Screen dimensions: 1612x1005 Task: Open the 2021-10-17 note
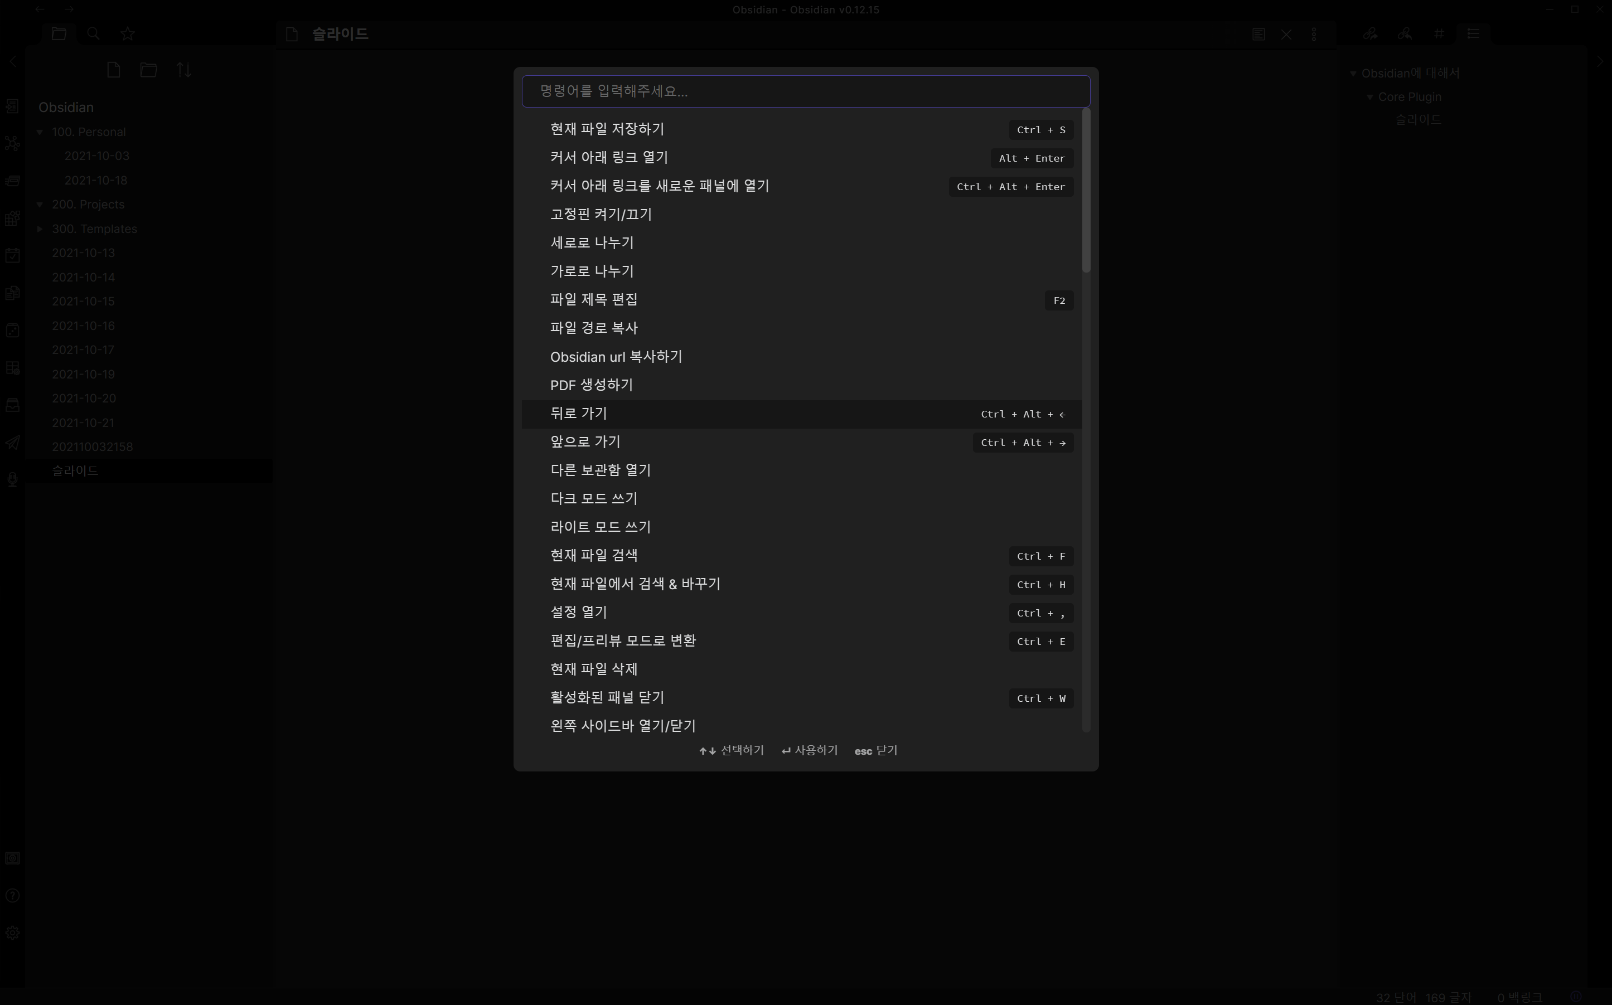pyautogui.click(x=83, y=349)
